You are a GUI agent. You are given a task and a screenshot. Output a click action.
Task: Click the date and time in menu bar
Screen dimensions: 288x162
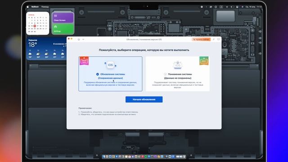254,7
